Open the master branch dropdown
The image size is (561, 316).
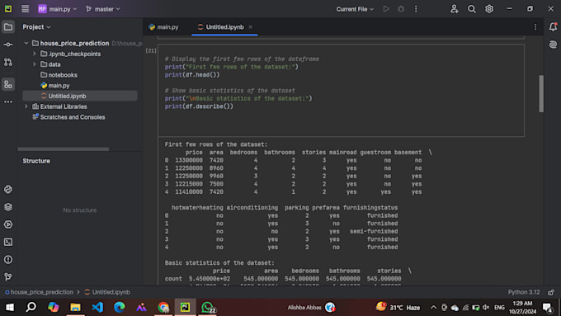click(x=102, y=9)
